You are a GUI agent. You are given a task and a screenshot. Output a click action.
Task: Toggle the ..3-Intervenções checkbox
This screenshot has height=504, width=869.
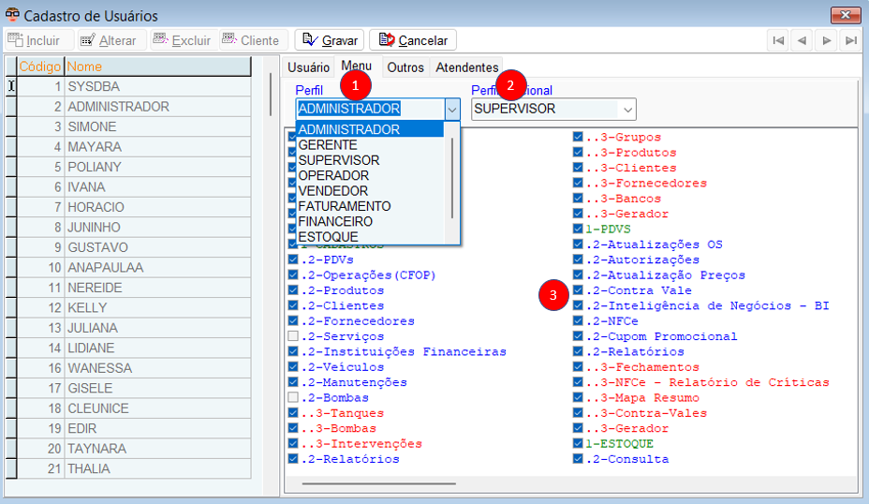point(293,443)
